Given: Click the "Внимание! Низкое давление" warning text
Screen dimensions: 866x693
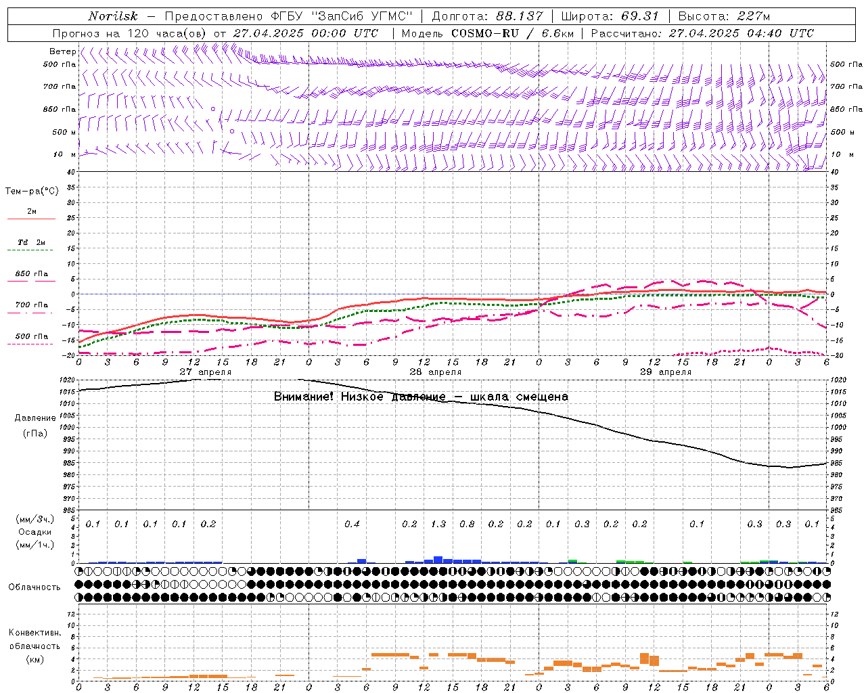Looking at the screenshot, I should pos(359,397).
